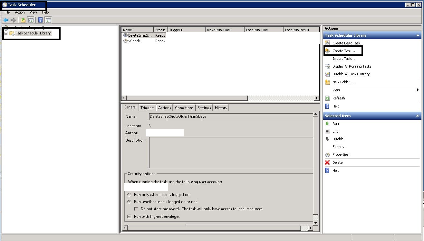Open the Action menu
The height and width of the screenshot is (241, 424).
[20, 12]
